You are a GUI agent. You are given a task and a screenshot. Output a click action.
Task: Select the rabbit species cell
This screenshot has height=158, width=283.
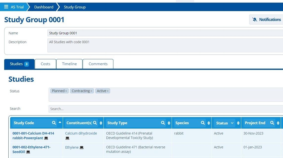pyautogui.click(x=179, y=133)
